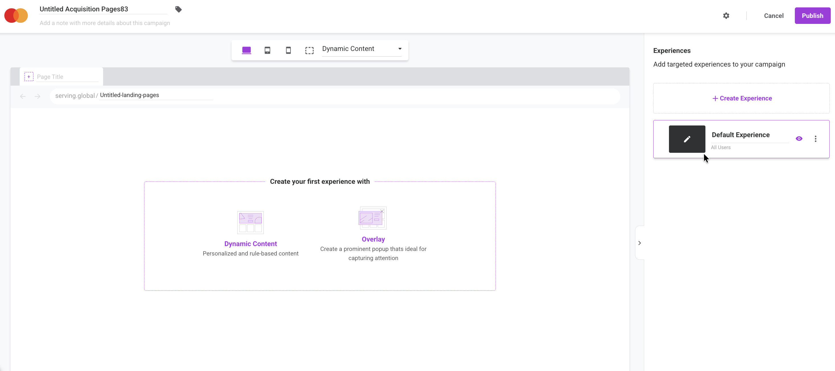Click Create Experience button
Screen dimensions: 835x371
tap(742, 98)
